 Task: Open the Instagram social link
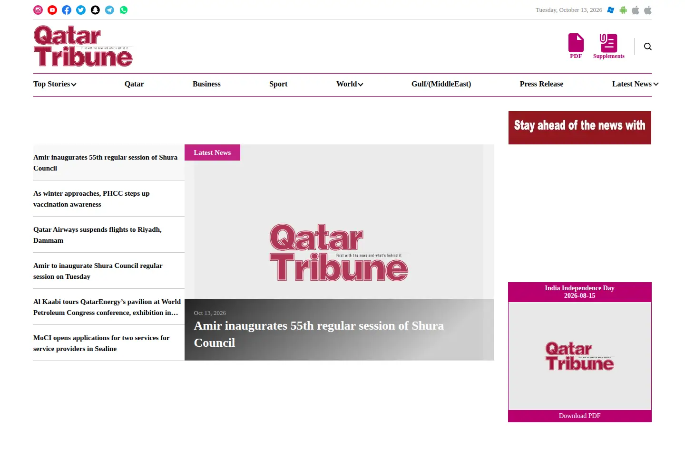[38, 10]
